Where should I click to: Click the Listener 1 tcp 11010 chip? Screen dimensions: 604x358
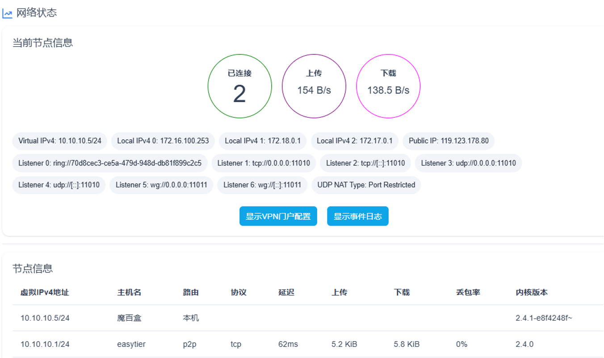264,163
